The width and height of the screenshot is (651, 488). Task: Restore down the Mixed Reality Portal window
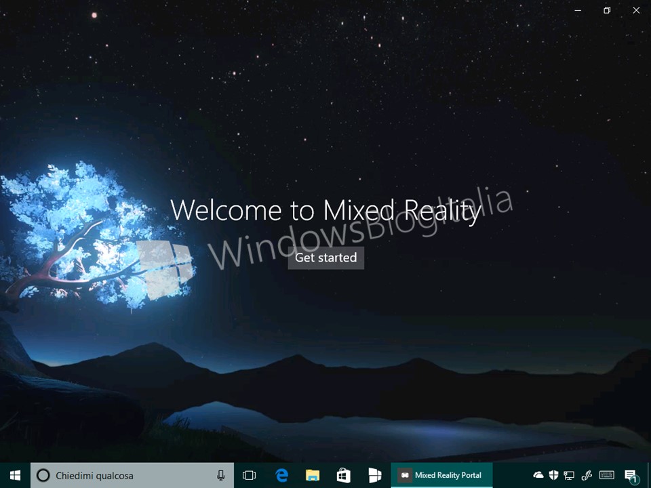607,10
